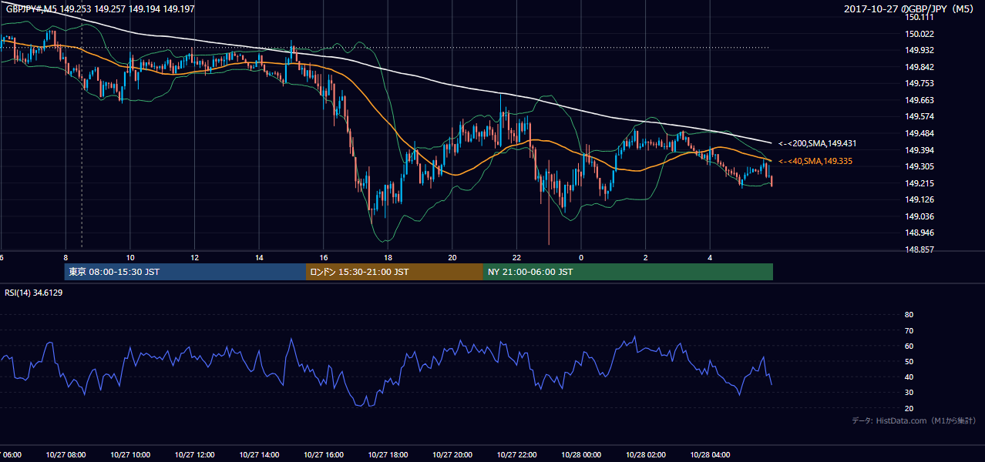Screen dimensions: 985x462
Task: Click price axis label 148.946
Action: (x=919, y=233)
